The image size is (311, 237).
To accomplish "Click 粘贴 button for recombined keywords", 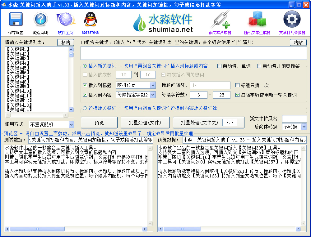I will pyautogui.click(x=298, y=42).
